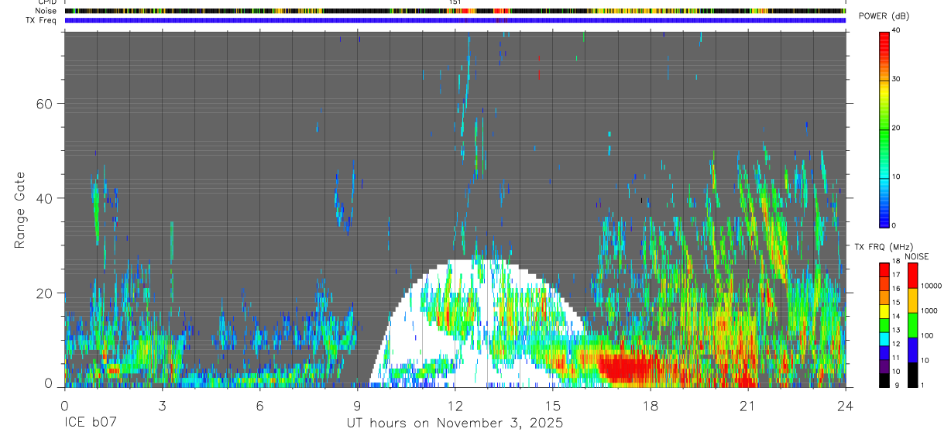Click 'UT hours on November 3, 2025' axis title
951x439 pixels.
455,424
